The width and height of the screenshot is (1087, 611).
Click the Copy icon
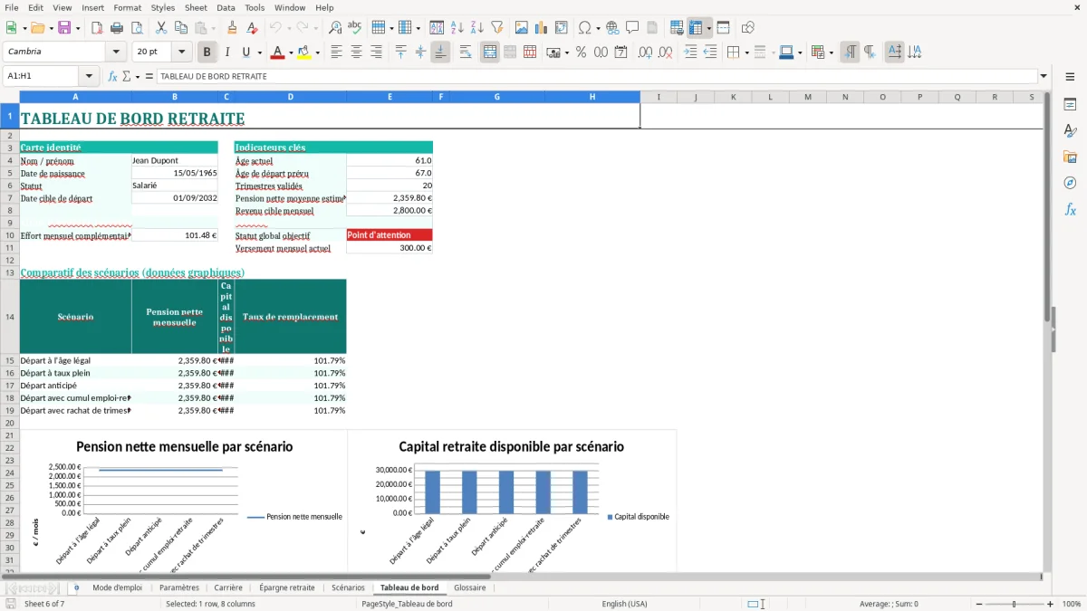pos(179,28)
